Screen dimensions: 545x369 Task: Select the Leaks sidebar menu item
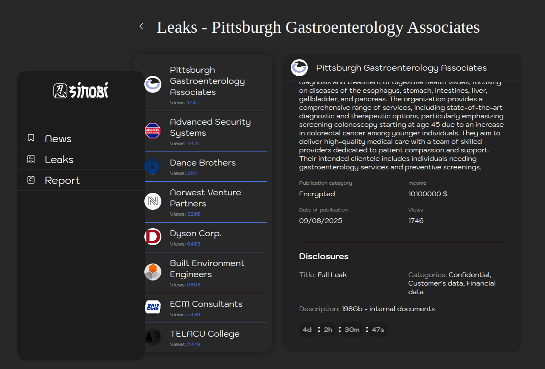click(59, 160)
